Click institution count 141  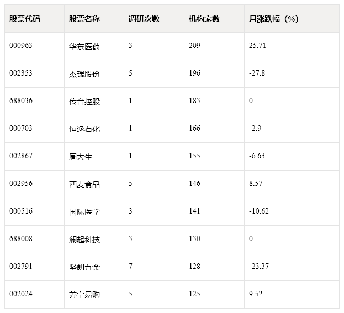pyautogui.click(x=194, y=211)
